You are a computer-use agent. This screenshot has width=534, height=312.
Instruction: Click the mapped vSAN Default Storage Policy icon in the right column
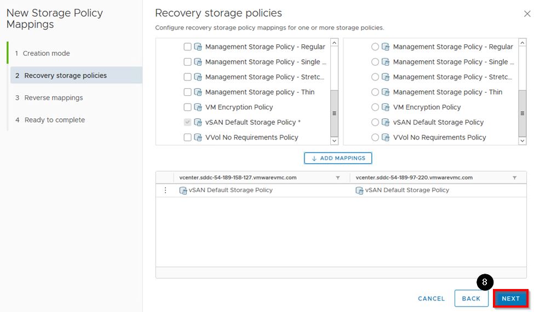pyautogui.click(x=359, y=190)
